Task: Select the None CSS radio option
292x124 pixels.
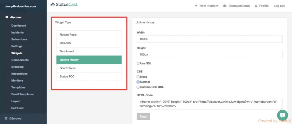Action: [x=138, y=77]
